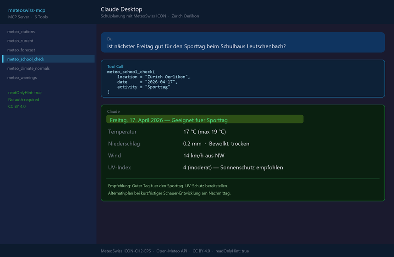
Task: Click the Claude Desktop heading
Action: pyautogui.click(x=121, y=9)
